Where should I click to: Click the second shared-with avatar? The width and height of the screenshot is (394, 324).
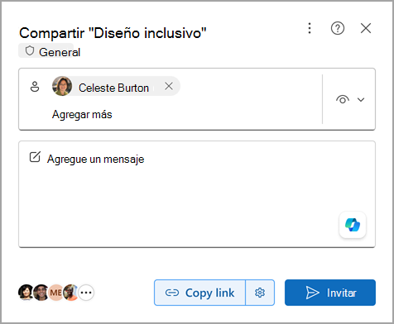click(x=41, y=293)
